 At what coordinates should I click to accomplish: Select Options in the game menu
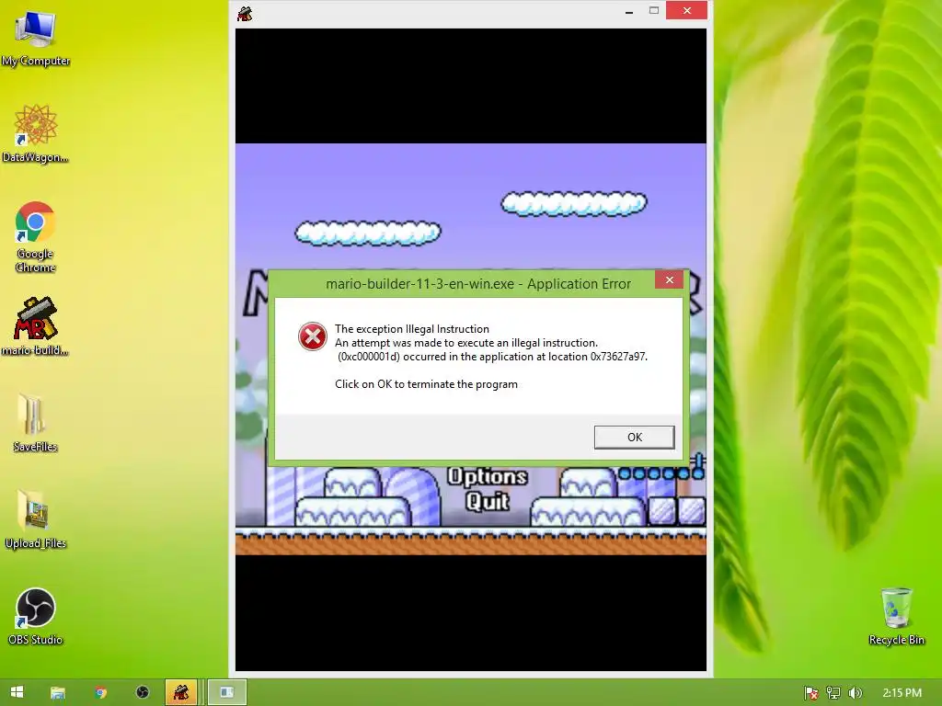[488, 477]
